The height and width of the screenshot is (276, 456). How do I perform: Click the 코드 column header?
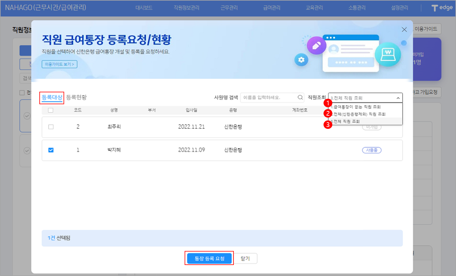tap(78, 110)
